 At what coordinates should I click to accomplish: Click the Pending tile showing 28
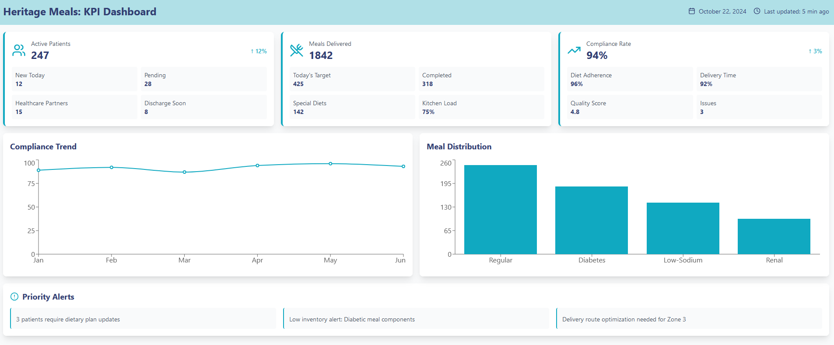click(x=204, y=79)
